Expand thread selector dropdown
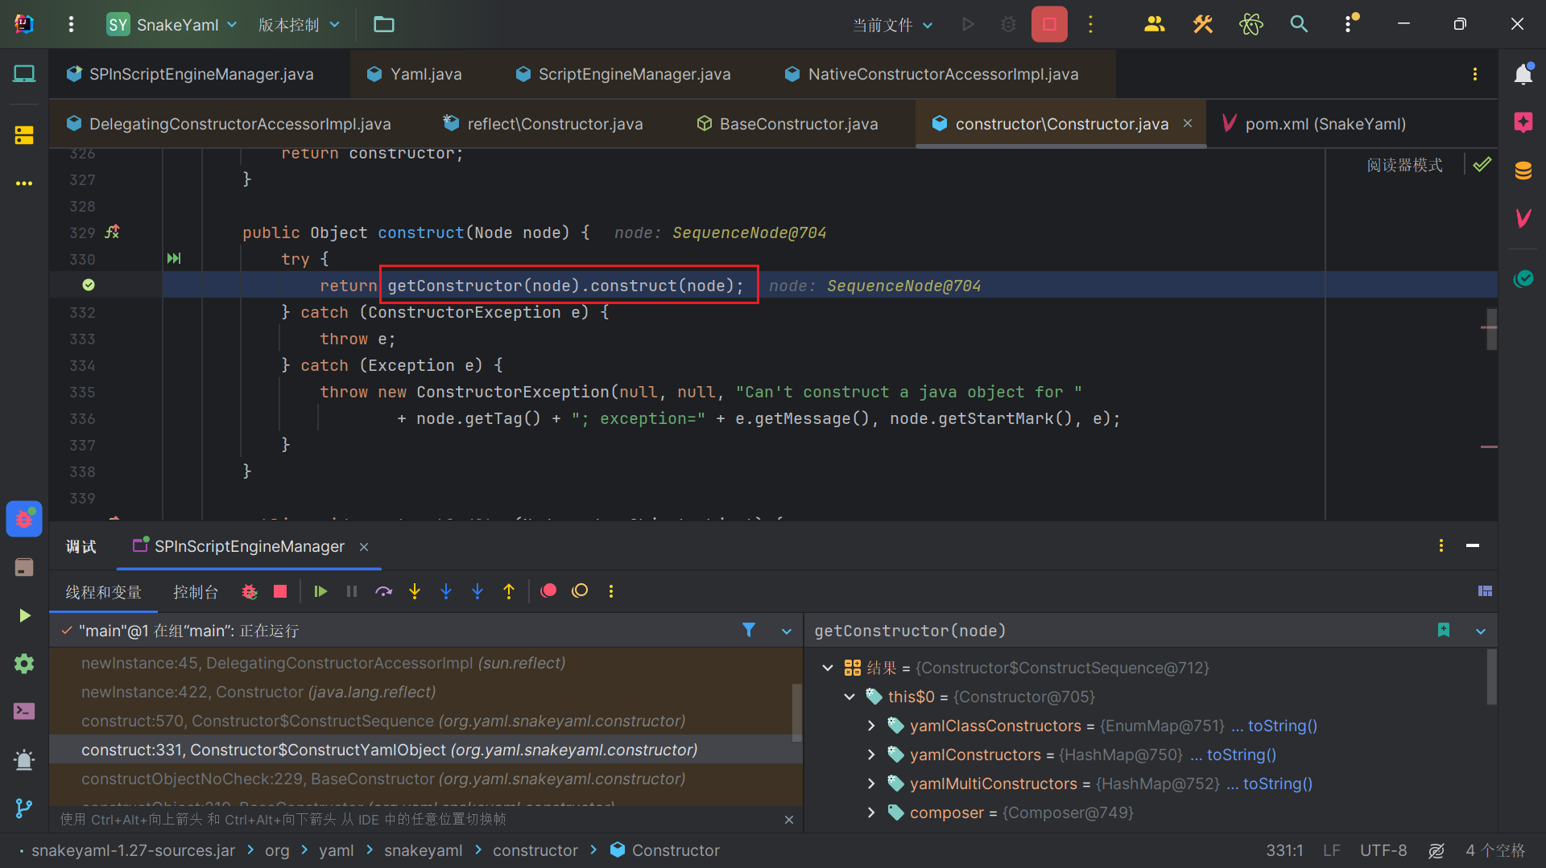 pos(787,631)
